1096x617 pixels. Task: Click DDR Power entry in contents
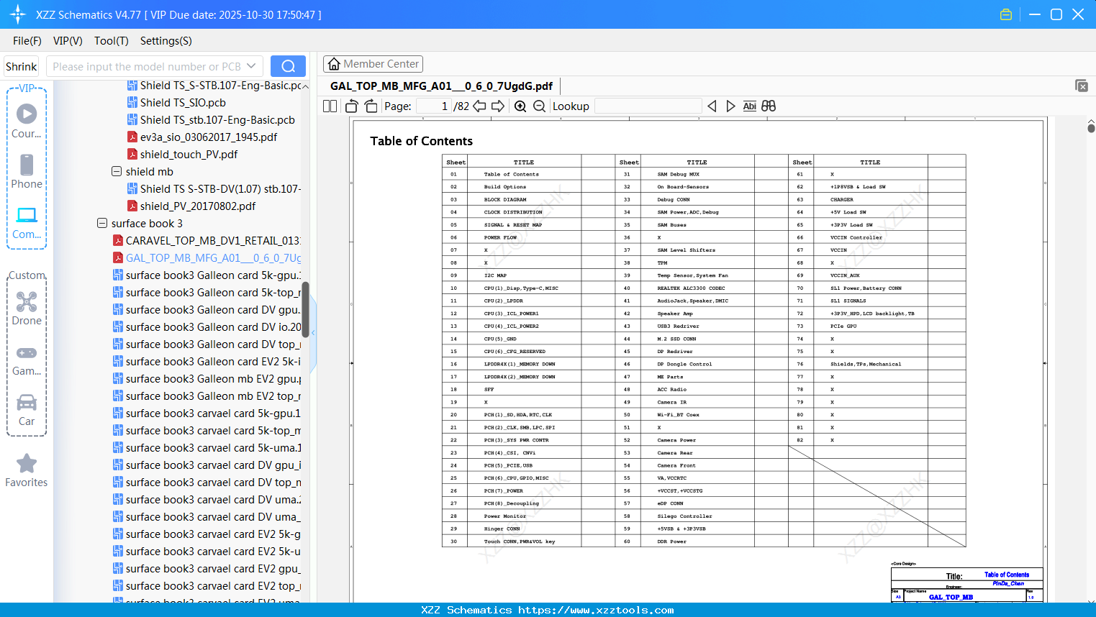point(671,541)
